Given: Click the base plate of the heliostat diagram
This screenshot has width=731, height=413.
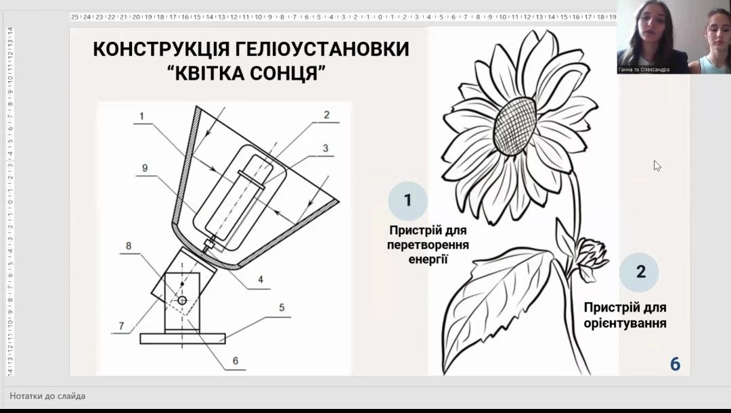Looking at the screenshot, I should [183, 336].
